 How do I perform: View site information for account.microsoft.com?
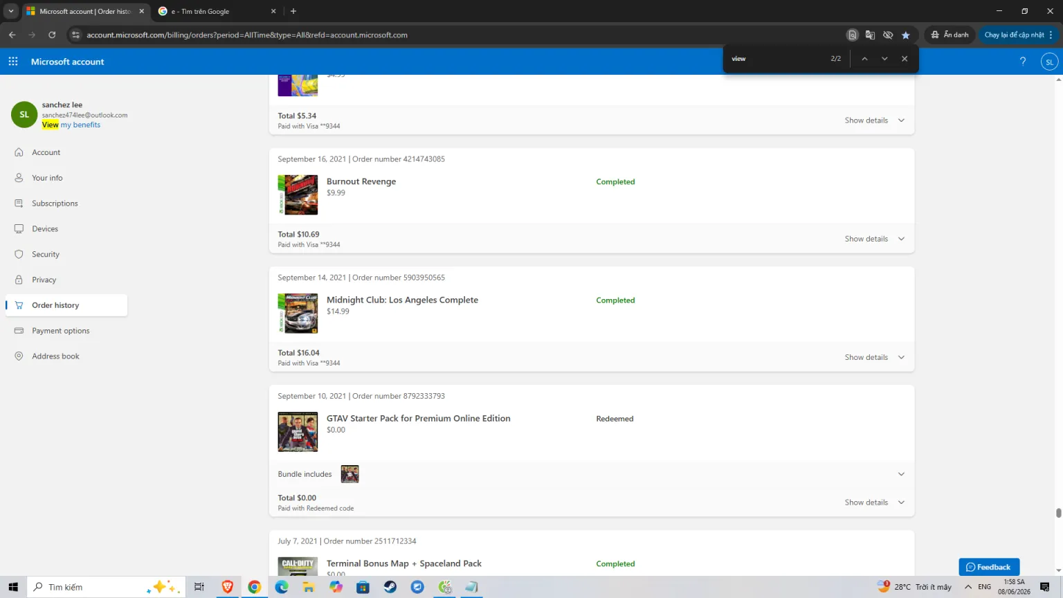(76, 35)
